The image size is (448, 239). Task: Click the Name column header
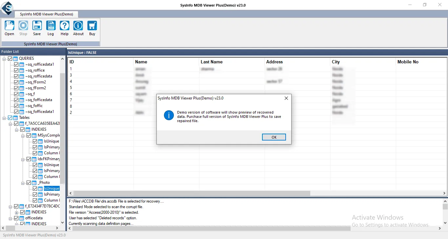pyautogui.click(x=166, y=62)
